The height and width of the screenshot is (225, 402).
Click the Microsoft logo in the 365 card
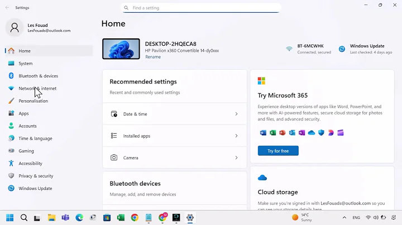261,81
